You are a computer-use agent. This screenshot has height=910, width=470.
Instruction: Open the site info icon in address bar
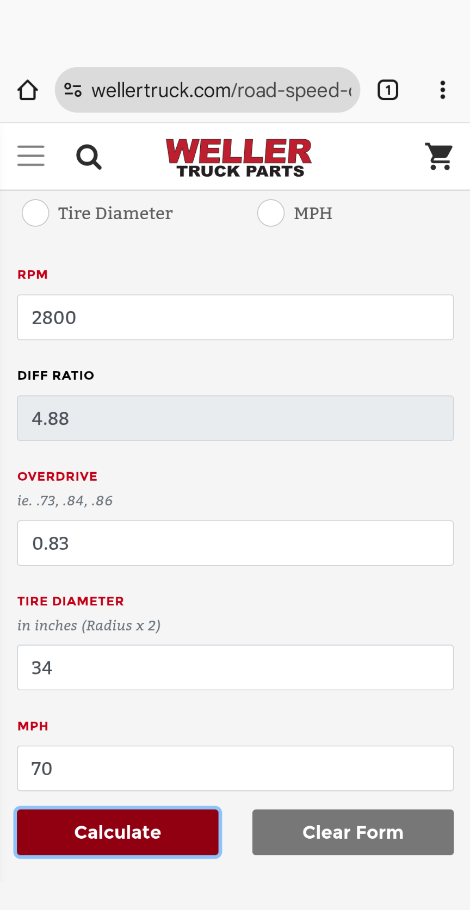(x=73, y=90)
